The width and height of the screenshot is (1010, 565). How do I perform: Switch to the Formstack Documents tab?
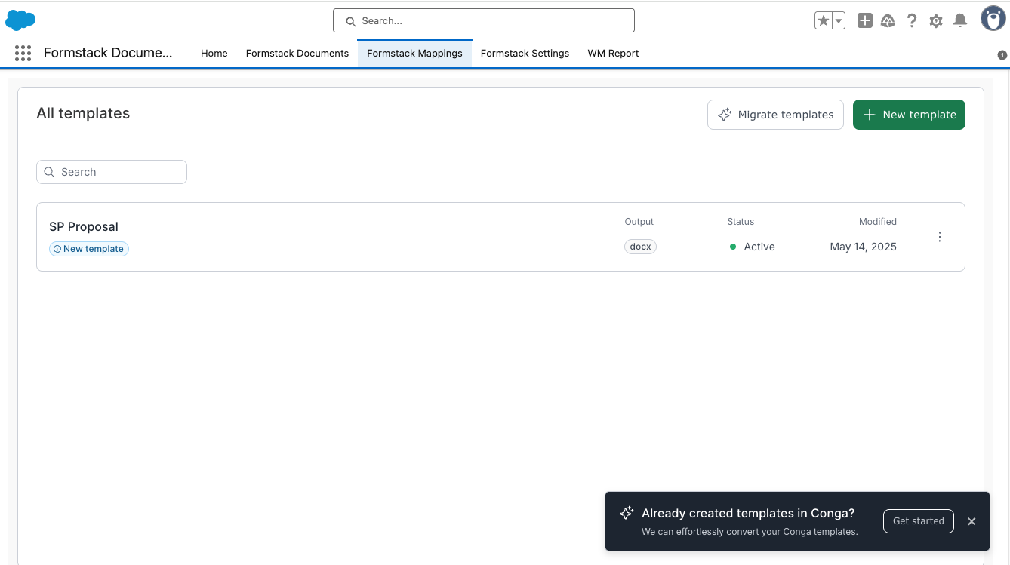tap(297, 54)
